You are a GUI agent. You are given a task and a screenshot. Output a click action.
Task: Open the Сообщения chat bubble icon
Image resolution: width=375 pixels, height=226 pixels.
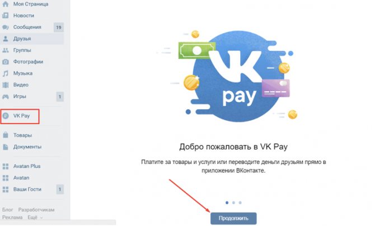pos(5,27)
